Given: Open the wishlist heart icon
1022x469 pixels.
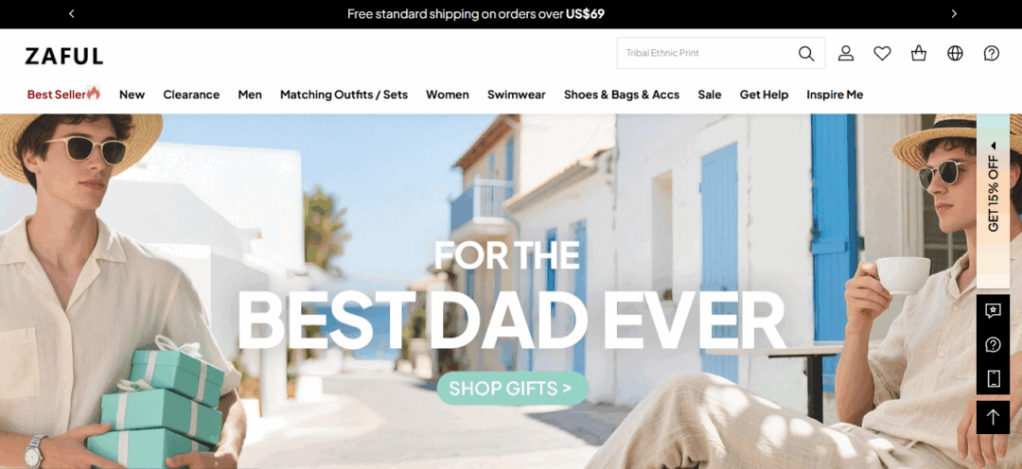Looking at the screenshot, I should (x=883, y=53).
